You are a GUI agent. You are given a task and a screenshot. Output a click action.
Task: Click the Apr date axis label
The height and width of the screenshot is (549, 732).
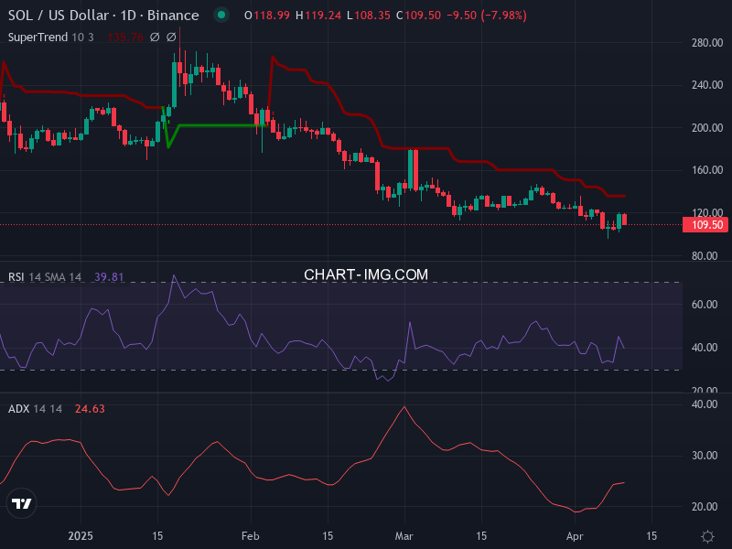tap(575, 536)
